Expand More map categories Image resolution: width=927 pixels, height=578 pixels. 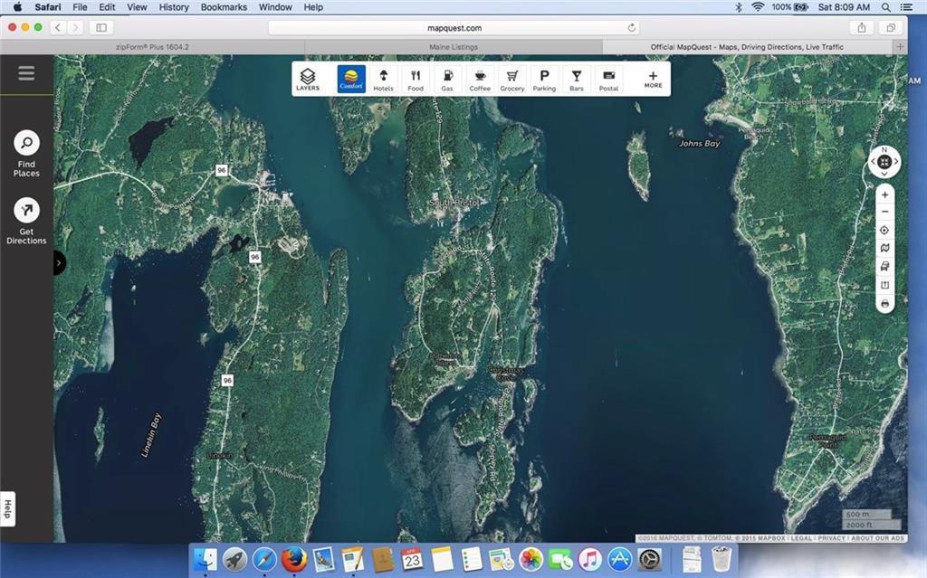click(654, 79)
